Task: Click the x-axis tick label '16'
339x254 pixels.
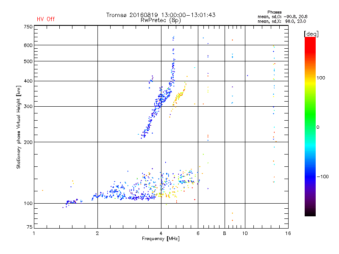Action: coord(288,233)
